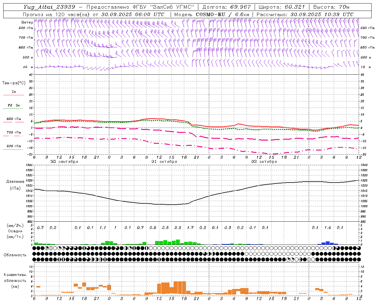
Task: Click the tallest blue precipitation bar
Action: coord(328,243)
